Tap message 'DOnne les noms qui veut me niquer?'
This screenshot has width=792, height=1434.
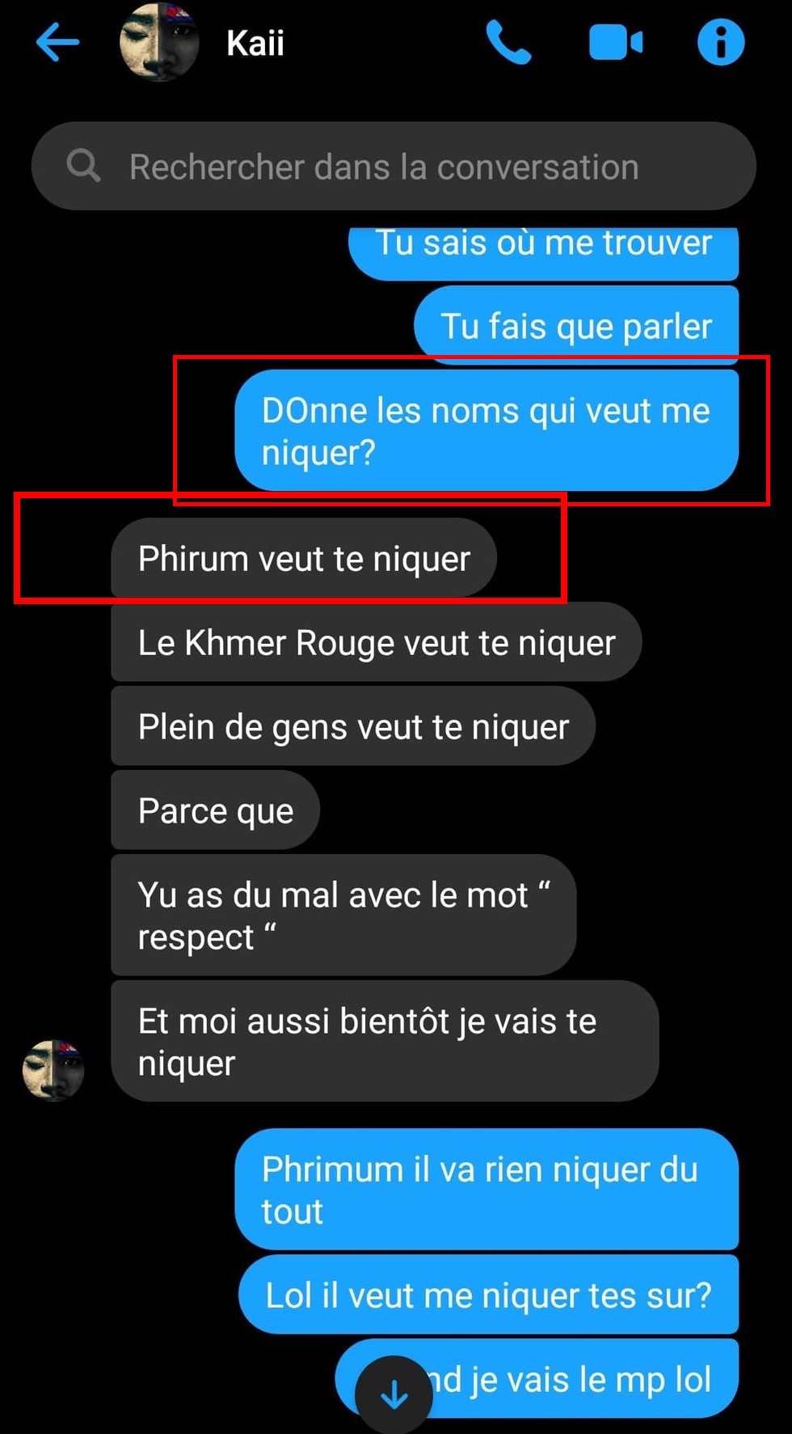coord(487,430)
